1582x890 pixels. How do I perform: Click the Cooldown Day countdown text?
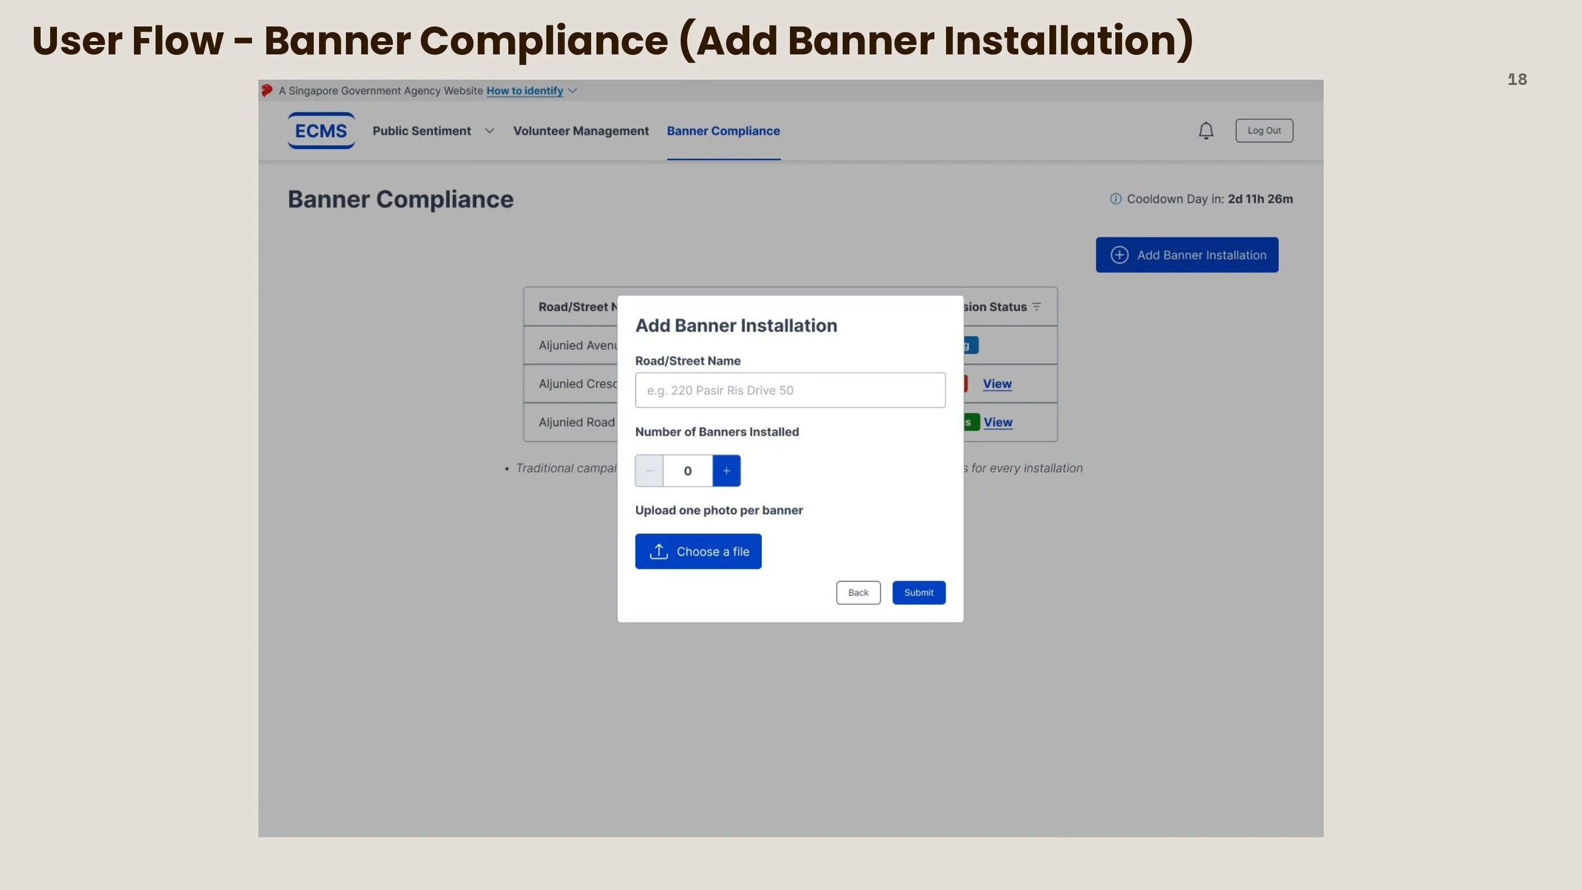tap(1210, 199)
